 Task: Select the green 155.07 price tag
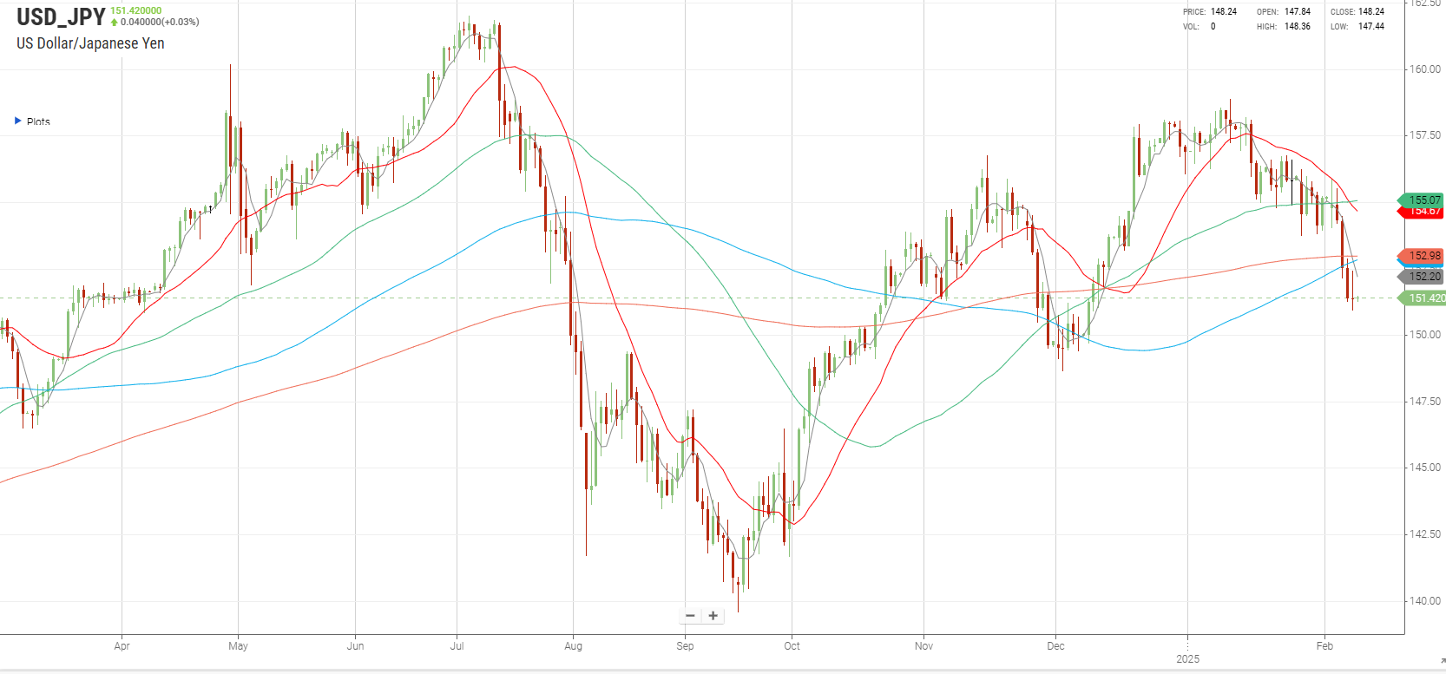pyautogui.click(x=1423, y=200)
